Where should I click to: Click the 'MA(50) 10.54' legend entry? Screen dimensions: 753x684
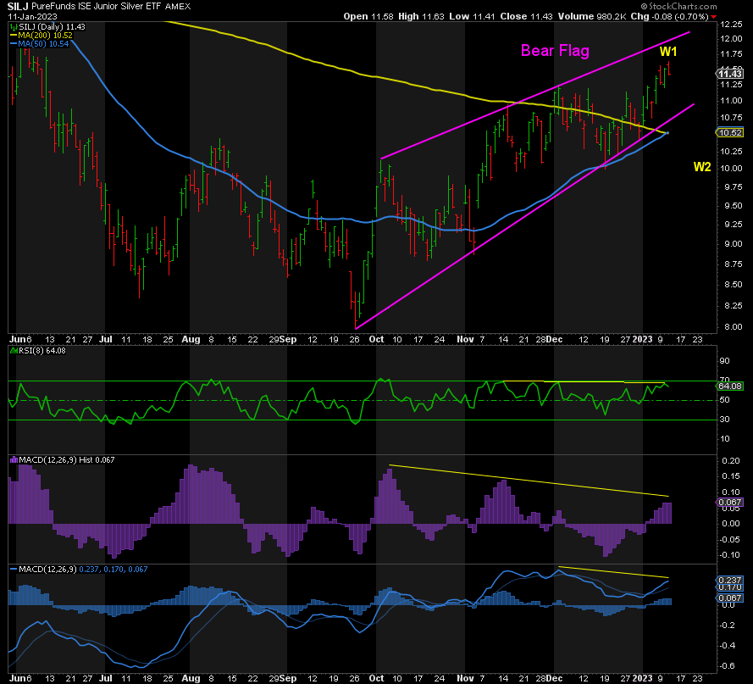[43, 44]
